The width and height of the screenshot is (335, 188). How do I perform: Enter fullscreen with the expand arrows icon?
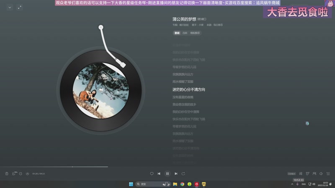(x=19, y=8)
